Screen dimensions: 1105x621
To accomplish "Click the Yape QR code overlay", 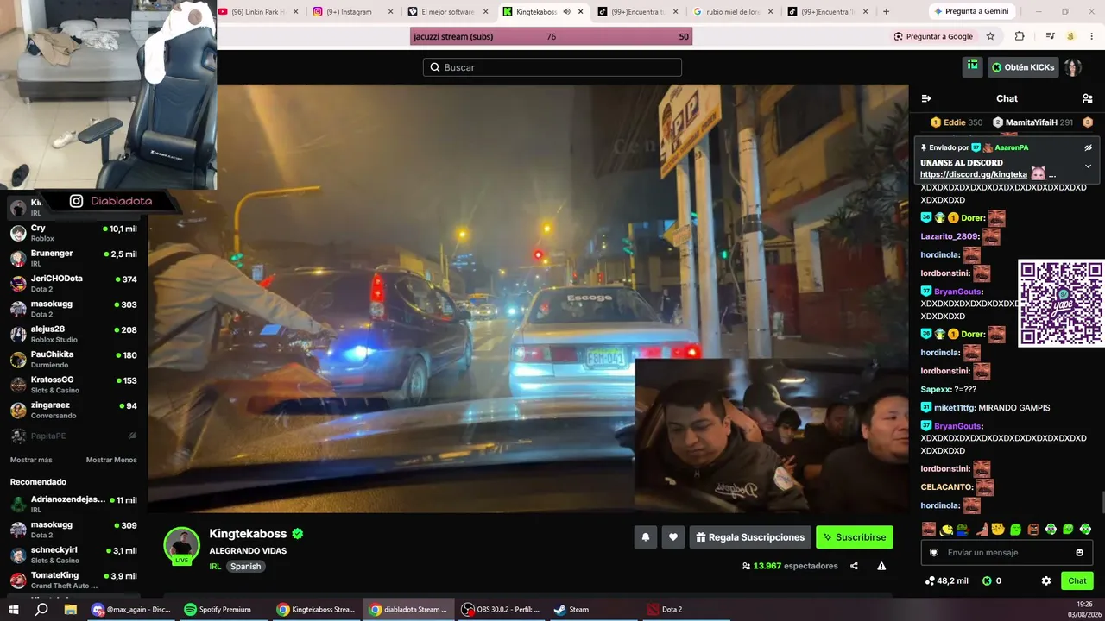I will [1061, 304].
